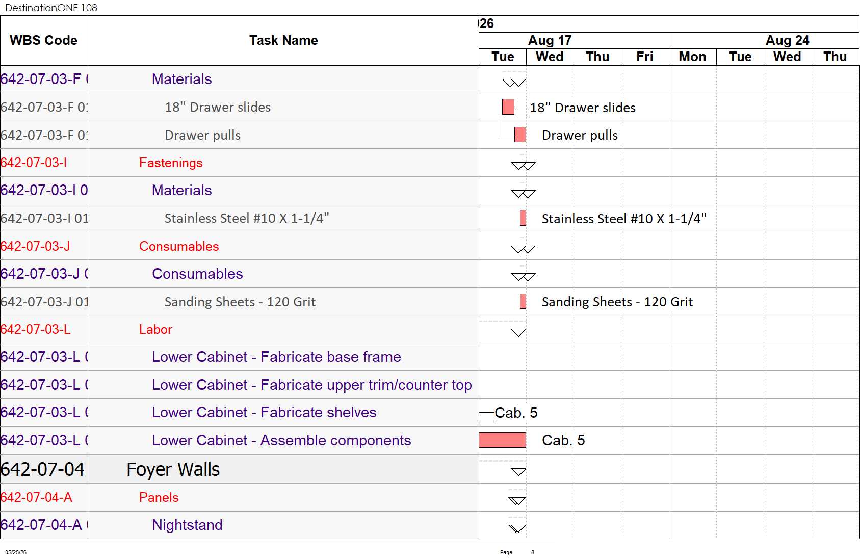Click WBS code 642-07-04
The width and height of the screenshot is (860, 559).
click(x=43, y=469)
